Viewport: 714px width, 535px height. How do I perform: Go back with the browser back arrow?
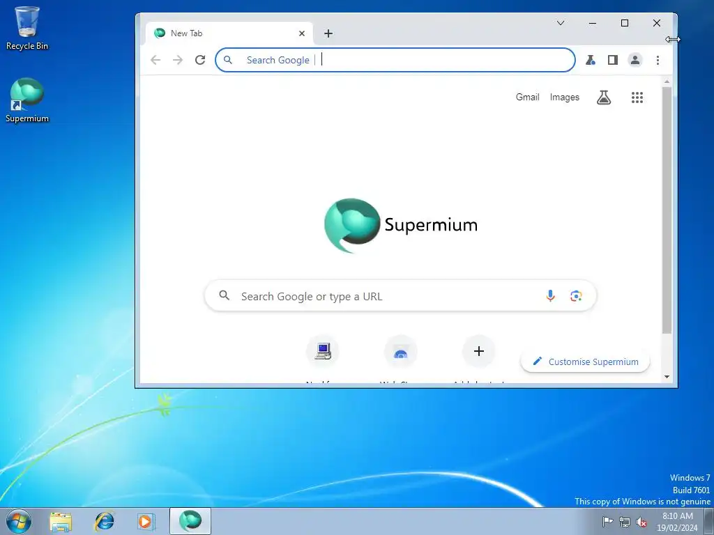[155, 60]
